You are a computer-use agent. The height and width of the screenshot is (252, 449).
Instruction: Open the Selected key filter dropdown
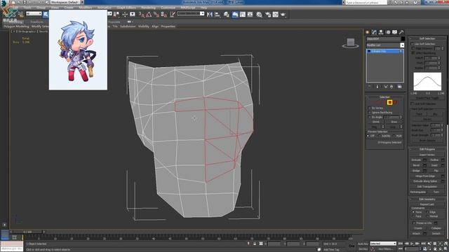point(383,244)
